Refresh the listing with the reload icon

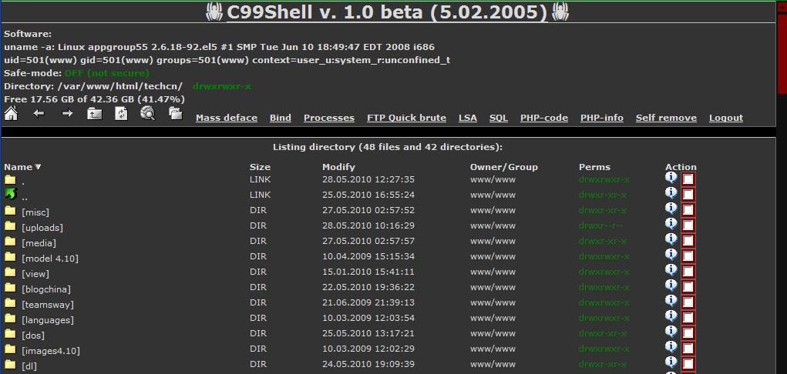click(x=121, y=114)
